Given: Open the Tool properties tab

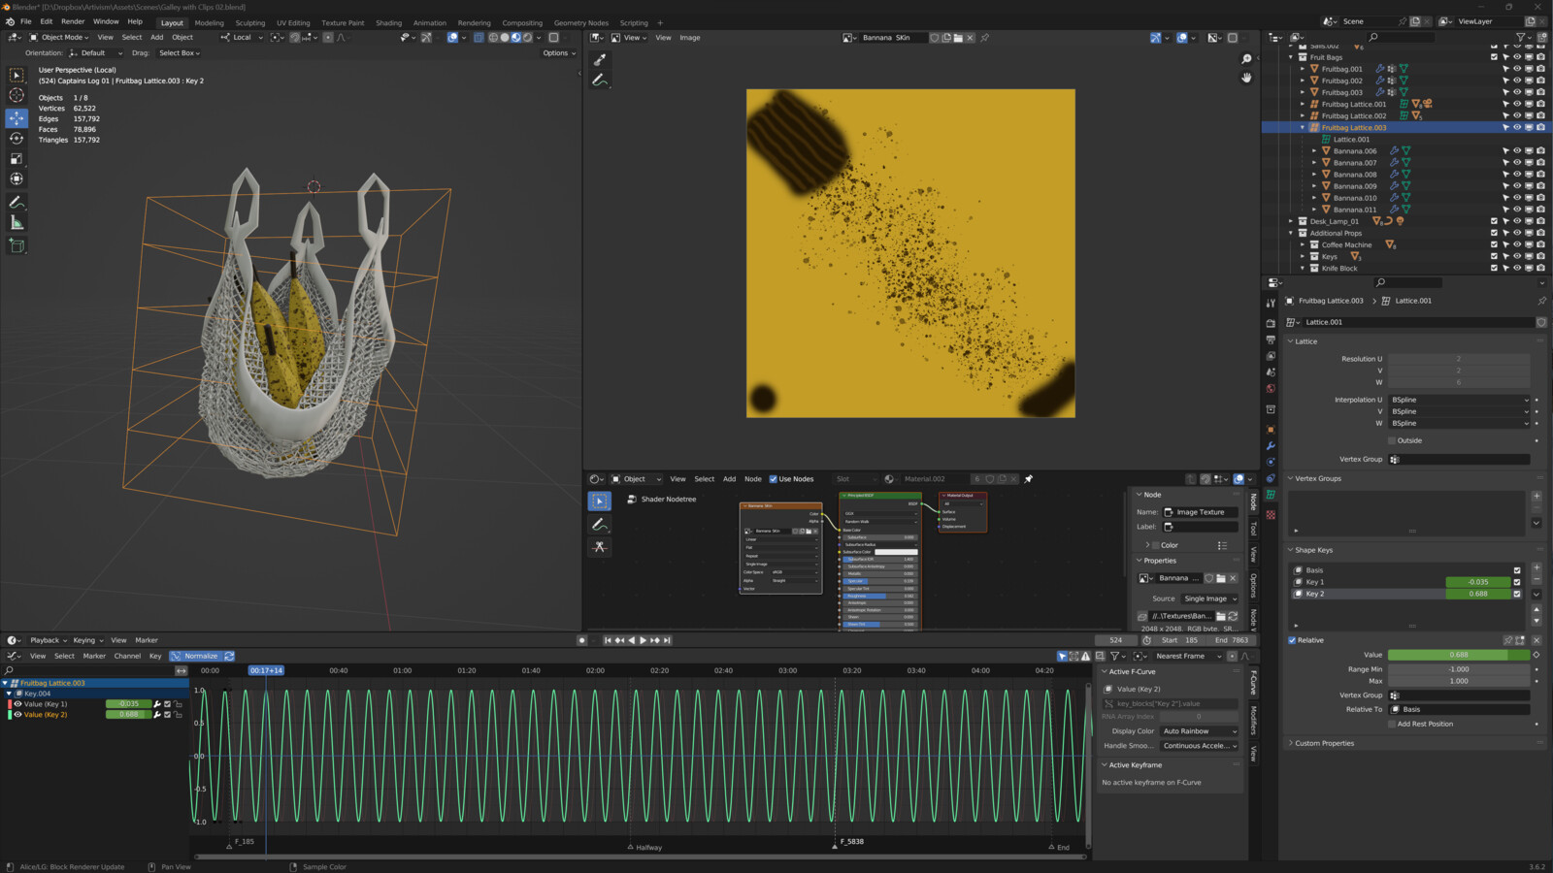Looking at the screenshot, I should coord(1271,304).
